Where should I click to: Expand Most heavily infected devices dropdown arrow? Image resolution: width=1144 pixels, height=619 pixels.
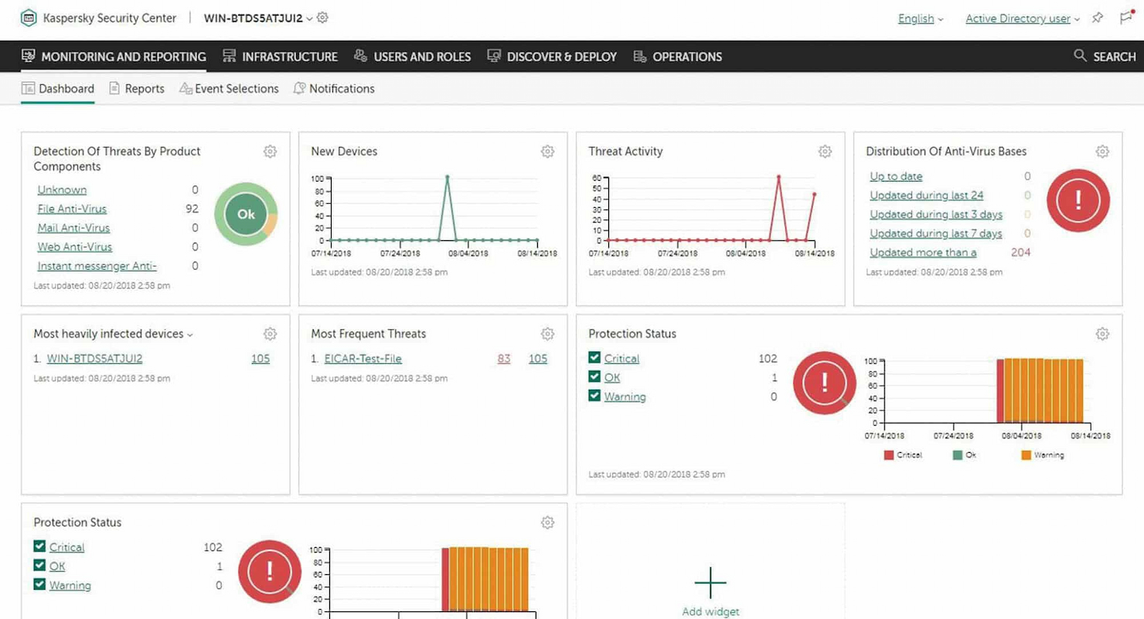click(x=190, y=335)
